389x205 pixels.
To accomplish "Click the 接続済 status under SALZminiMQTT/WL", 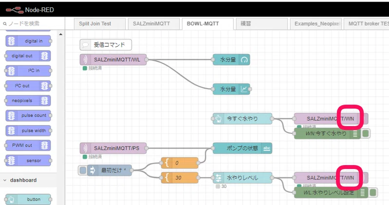I will (x=93, y=68).
